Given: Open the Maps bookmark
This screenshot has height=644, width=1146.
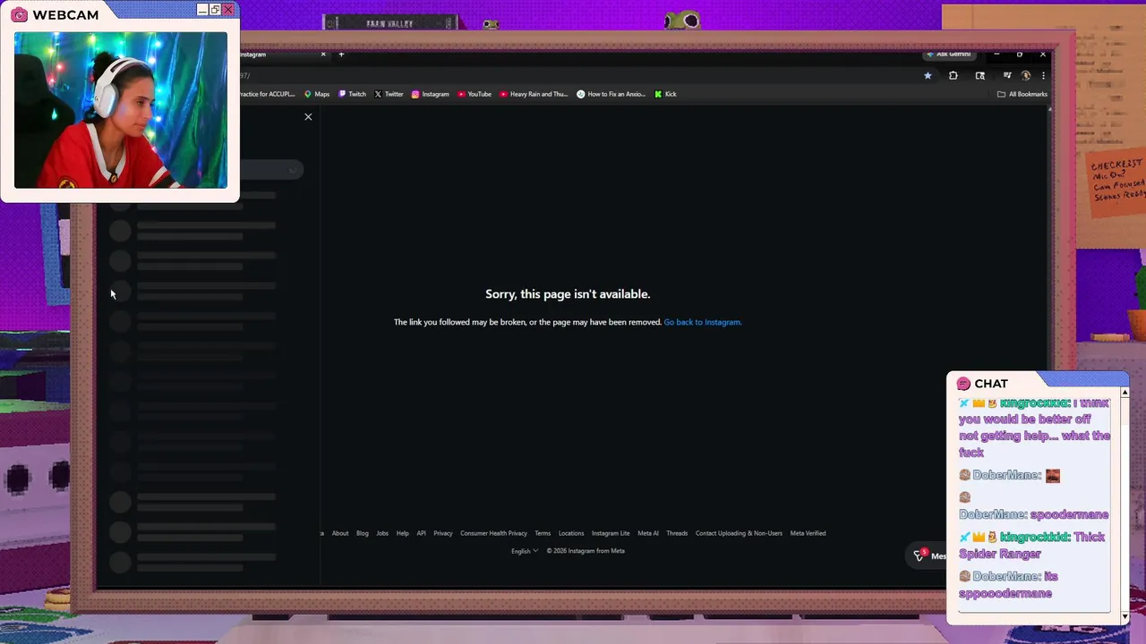Looking at the screenshot, I should pos(317,94).
